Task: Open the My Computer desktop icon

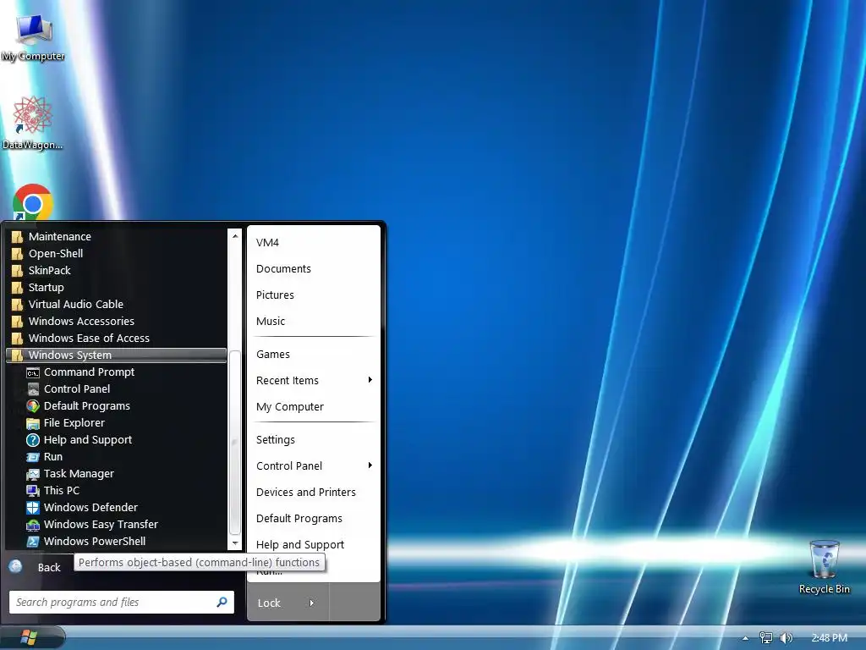Action: pos(33,37)
